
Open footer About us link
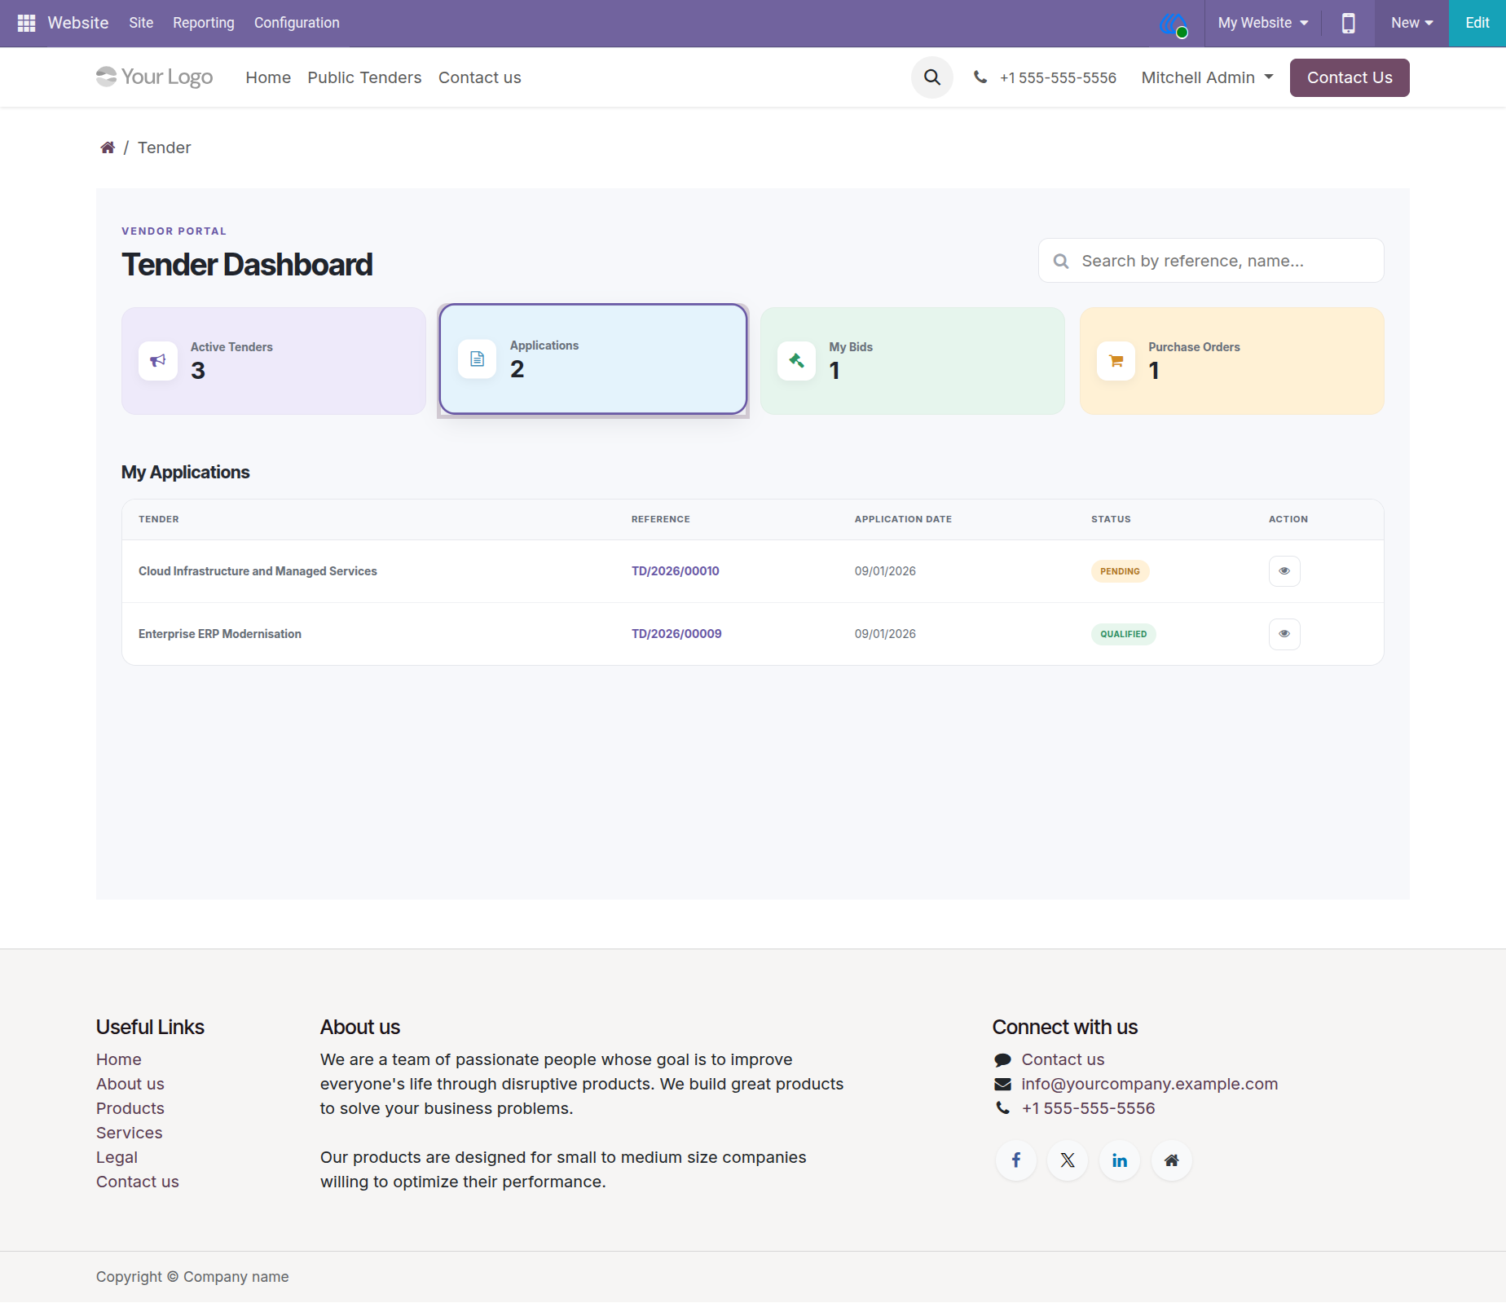130,1084
